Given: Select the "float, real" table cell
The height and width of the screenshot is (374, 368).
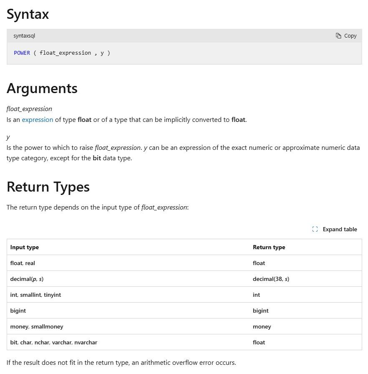Looking at the screenshot, I should (x=23, y=263).
